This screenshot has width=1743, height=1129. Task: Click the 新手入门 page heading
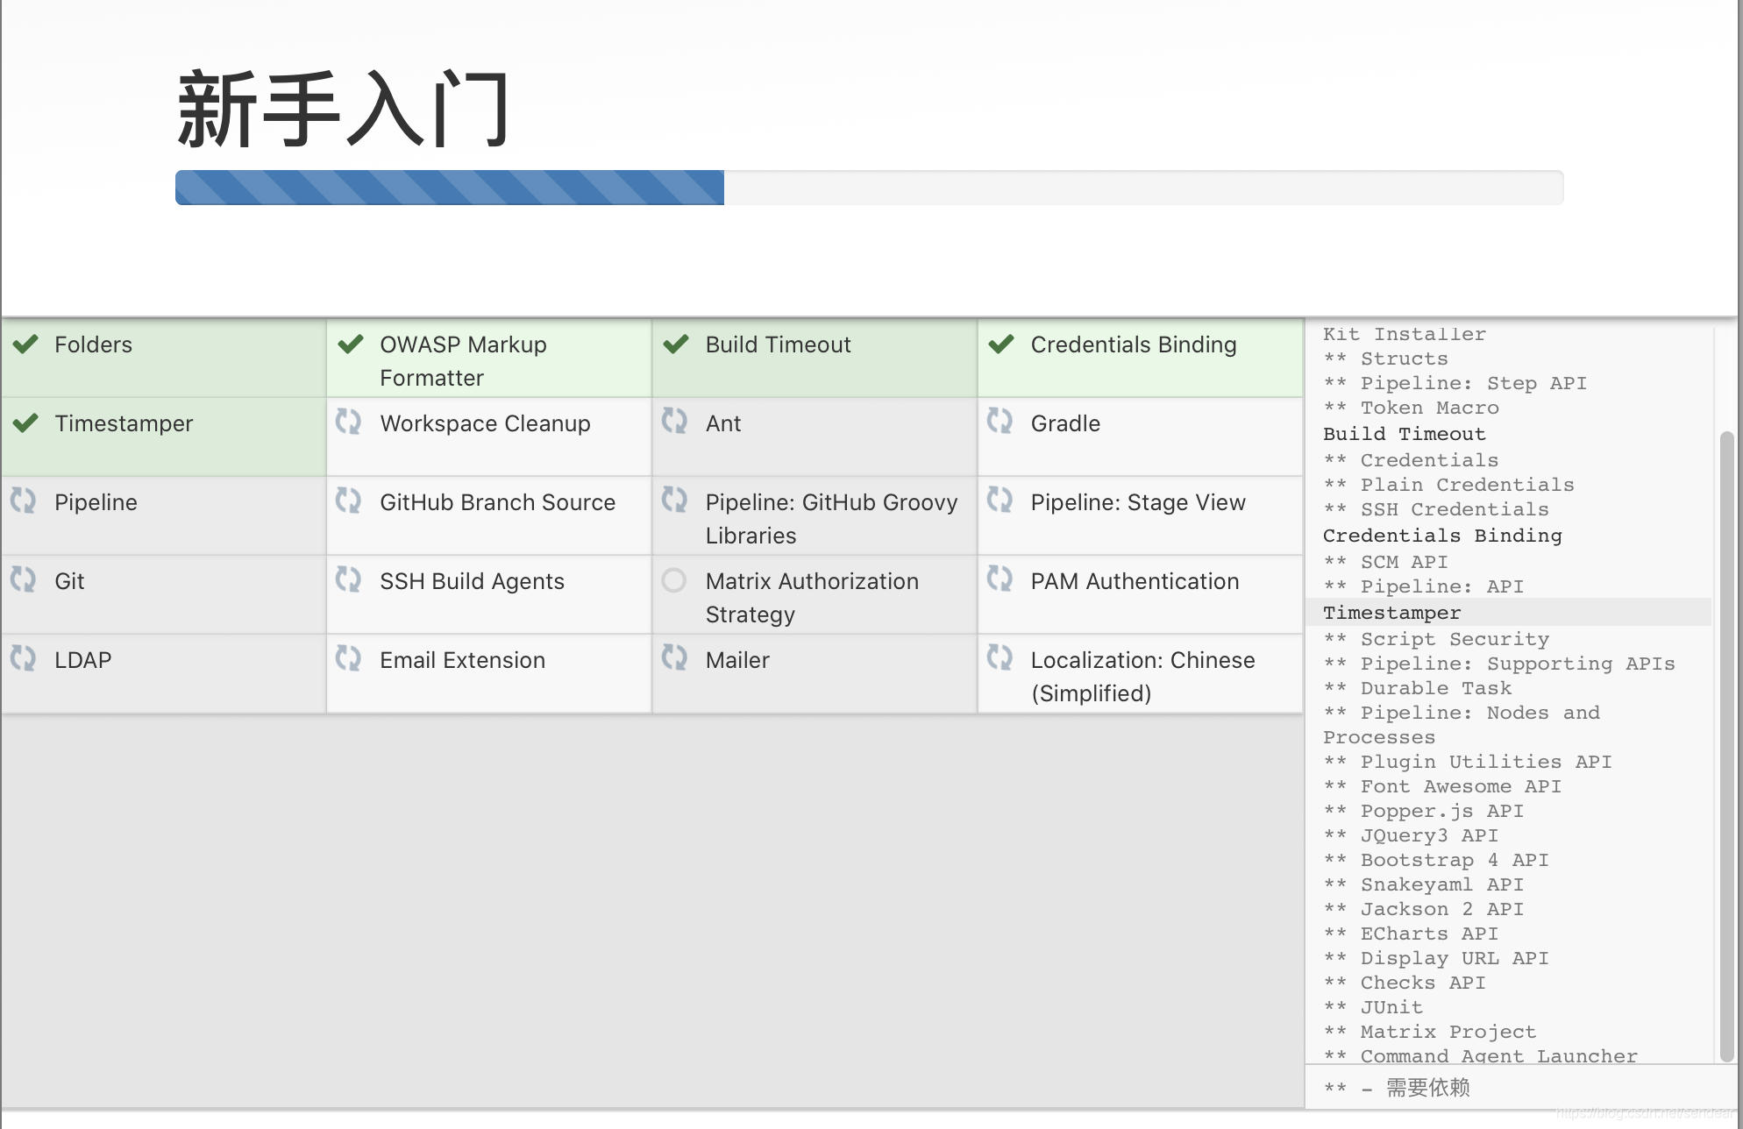(x=344, y=110)
